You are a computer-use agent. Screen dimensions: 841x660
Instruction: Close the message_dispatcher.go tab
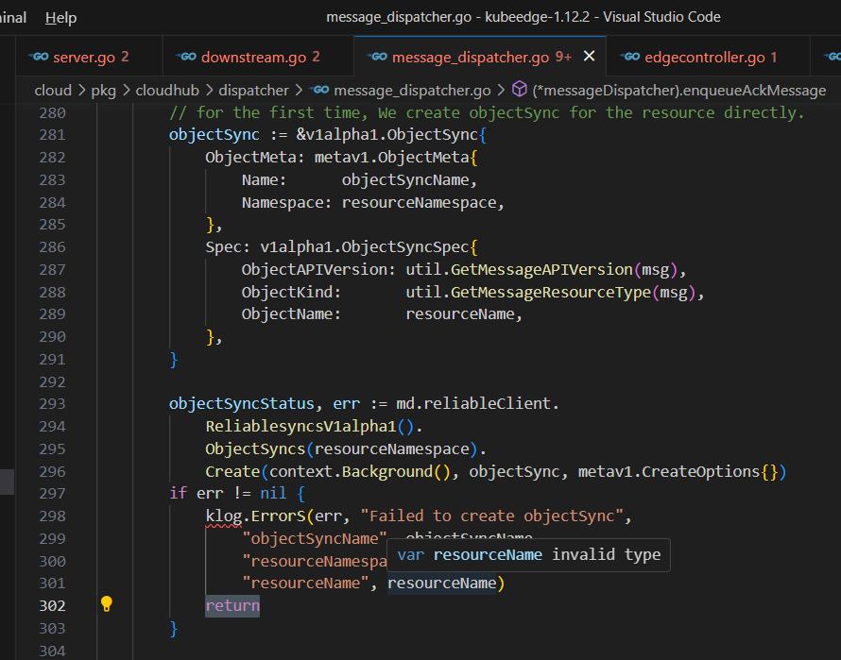(x=590, y=57)
